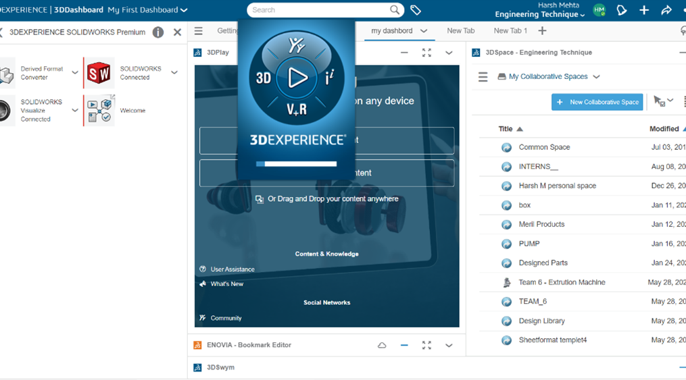Image resolution: width=686 pixels, height=380 pixels.
Task: Switch to the New Tab 1 tab
Action: (510, 31)
